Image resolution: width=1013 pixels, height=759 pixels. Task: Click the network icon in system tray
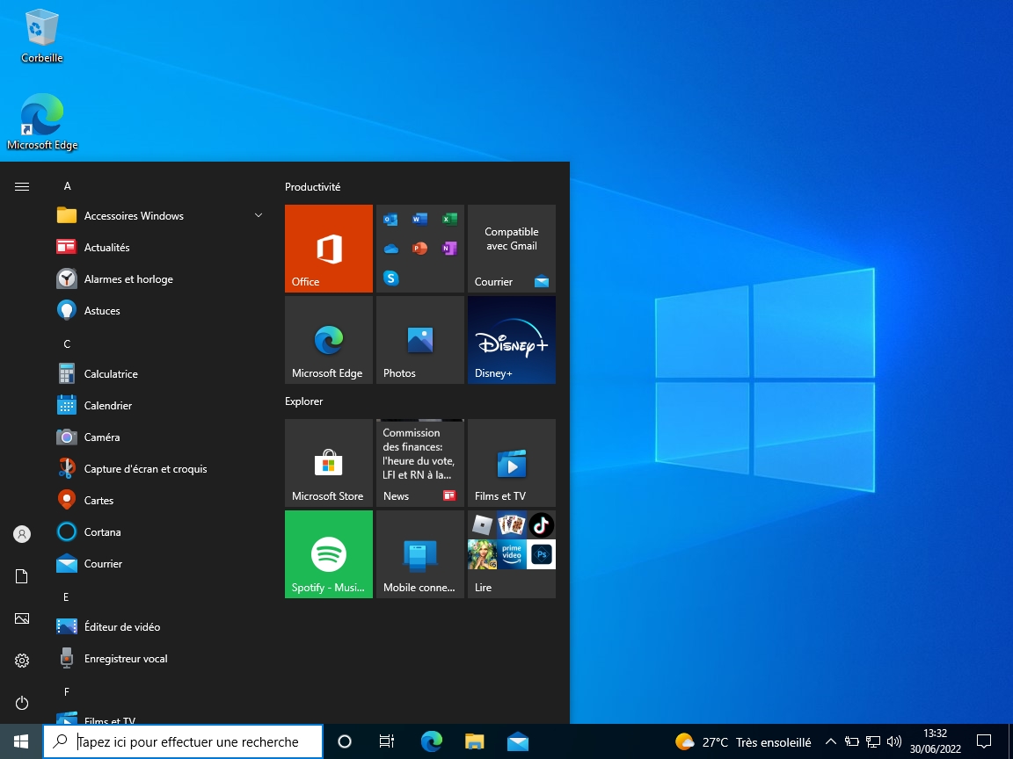tap(873, 741)
